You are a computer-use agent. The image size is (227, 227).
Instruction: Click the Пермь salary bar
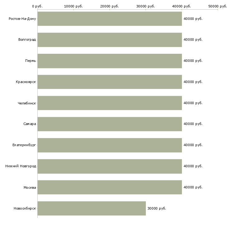click(x=109, y=61)
